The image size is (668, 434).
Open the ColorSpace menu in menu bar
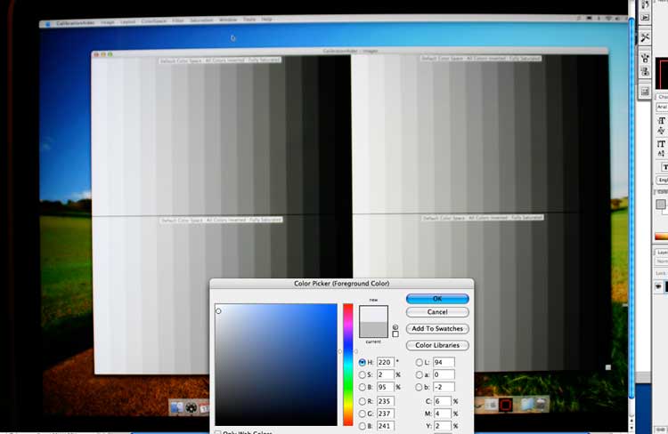(x=154, y=21)
